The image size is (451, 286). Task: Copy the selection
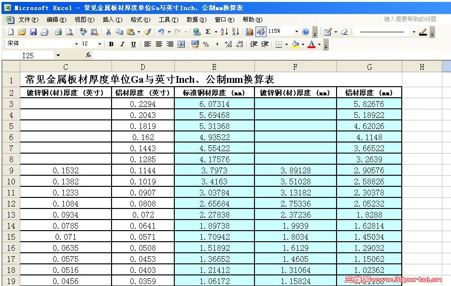click(119, 32)
